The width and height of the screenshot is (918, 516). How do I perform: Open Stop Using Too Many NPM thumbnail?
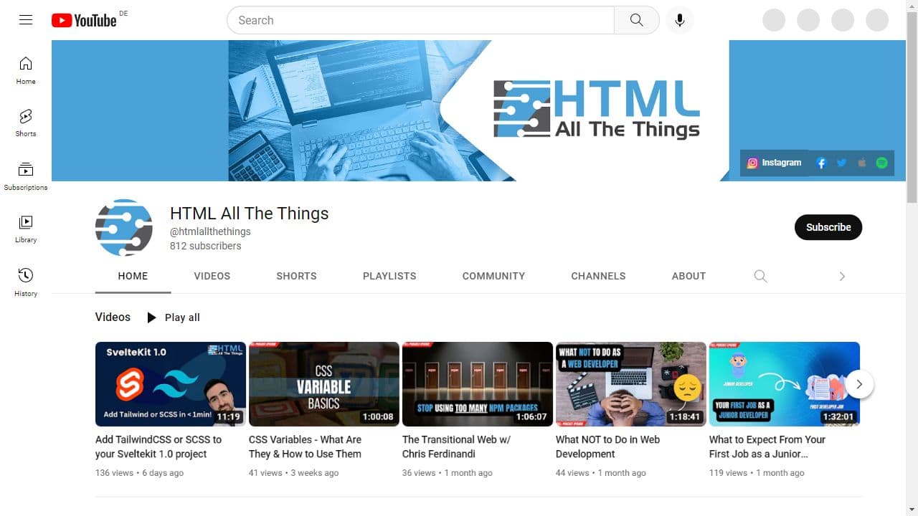(x=478, y=384)
